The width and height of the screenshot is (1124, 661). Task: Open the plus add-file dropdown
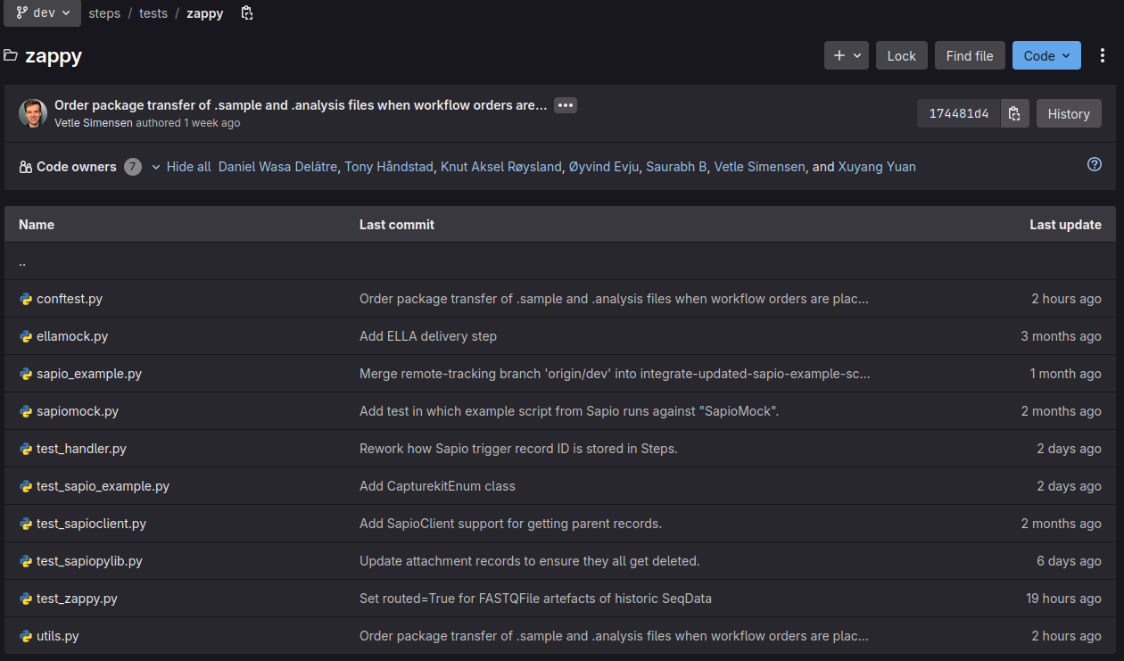point(847,55)
